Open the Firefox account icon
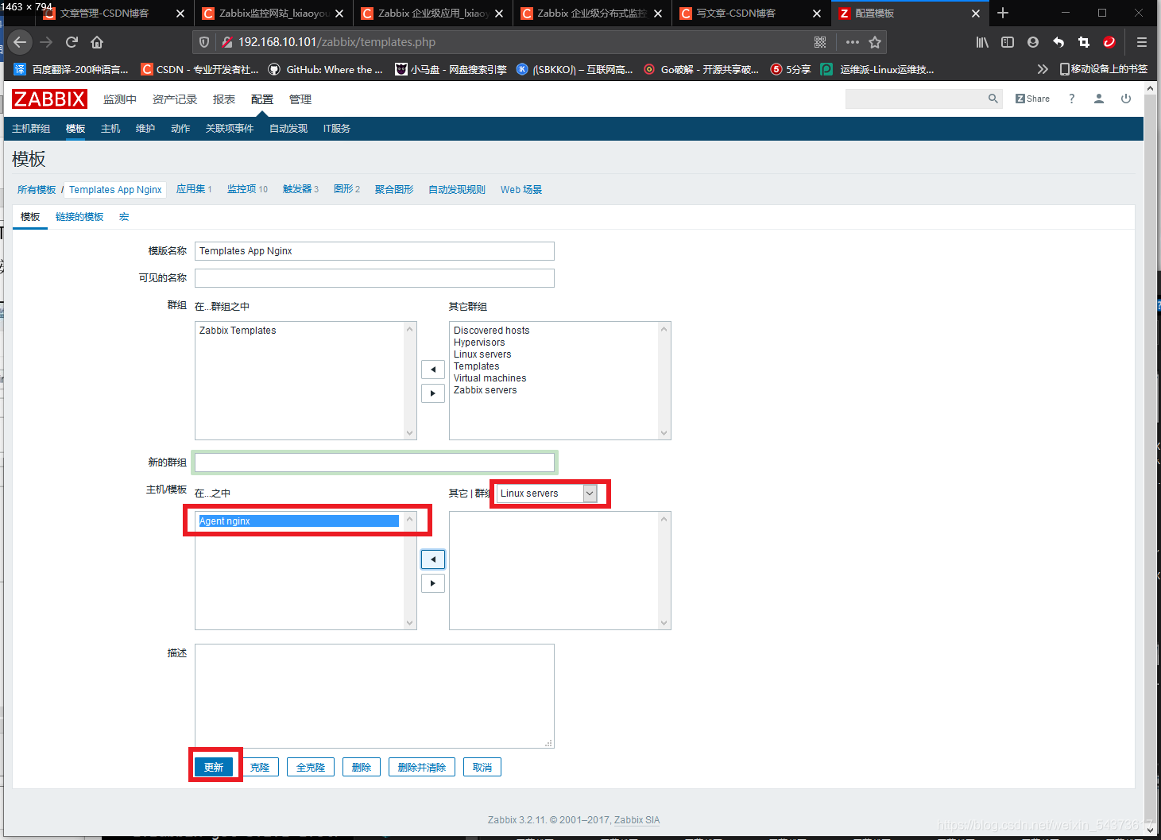Screen dimensions: 1161x840 pyautogui.click(x=1033, y=42)
